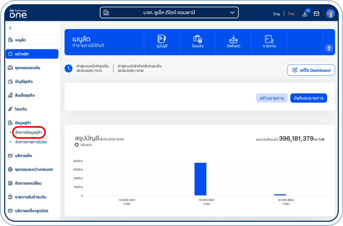Open จัดการข้อมูลคู่ค้า submenu item

[28, 132]
